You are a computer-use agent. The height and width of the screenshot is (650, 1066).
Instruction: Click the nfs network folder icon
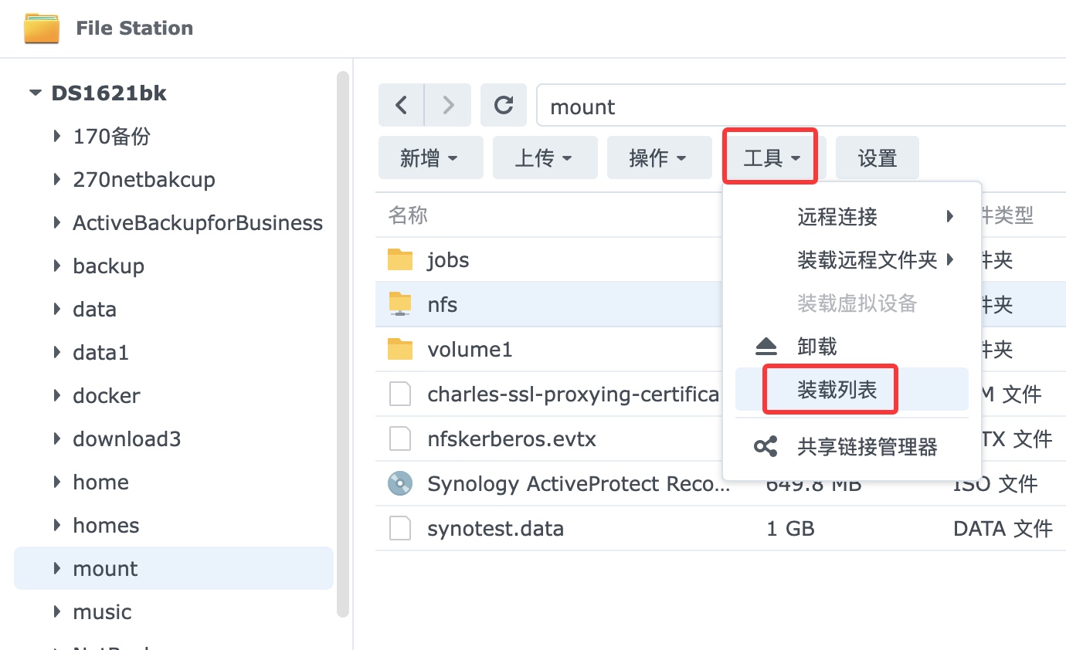(400, 304)
